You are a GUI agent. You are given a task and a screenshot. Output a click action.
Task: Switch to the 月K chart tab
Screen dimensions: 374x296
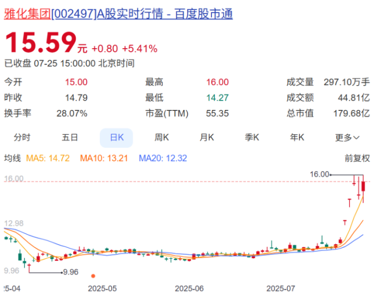(x=207, y=137)
